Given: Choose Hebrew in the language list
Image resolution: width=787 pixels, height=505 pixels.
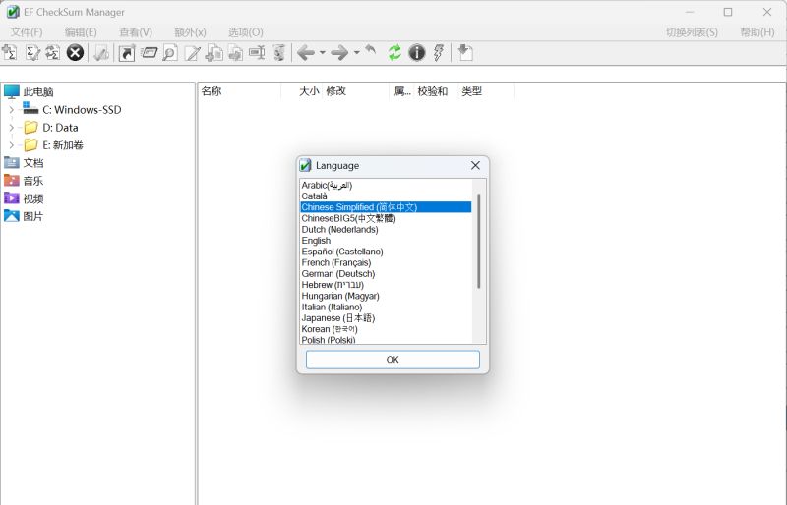Looking at the screenshot, I should pos(386,284).
